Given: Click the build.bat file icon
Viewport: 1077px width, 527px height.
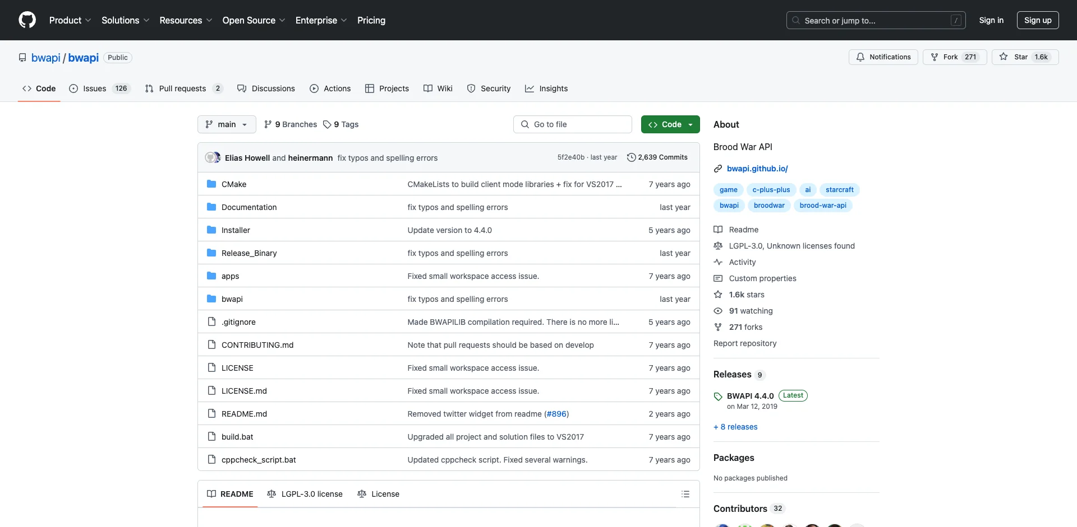Looking at the screenshot, I should pos(211,437).
